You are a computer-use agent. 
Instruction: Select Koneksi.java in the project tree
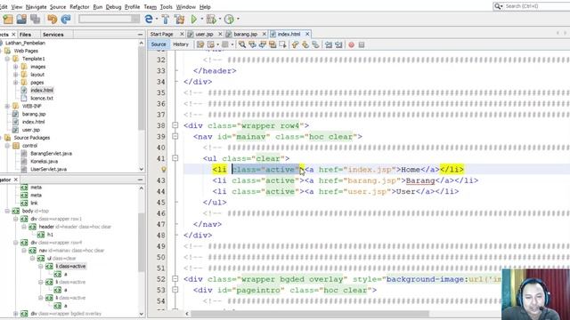(44, 162)
